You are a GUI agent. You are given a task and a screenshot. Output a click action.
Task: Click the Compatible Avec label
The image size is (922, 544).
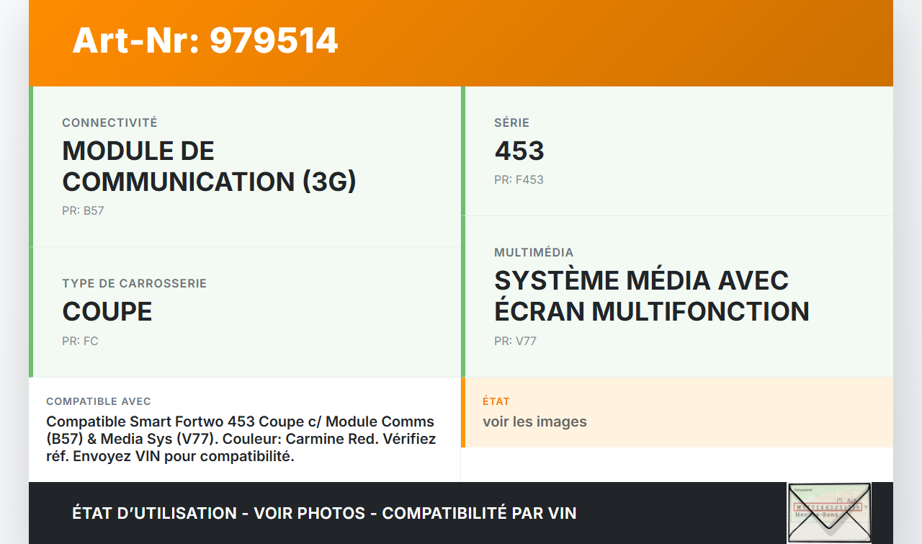pyautogui.click(x=99, y=401)
